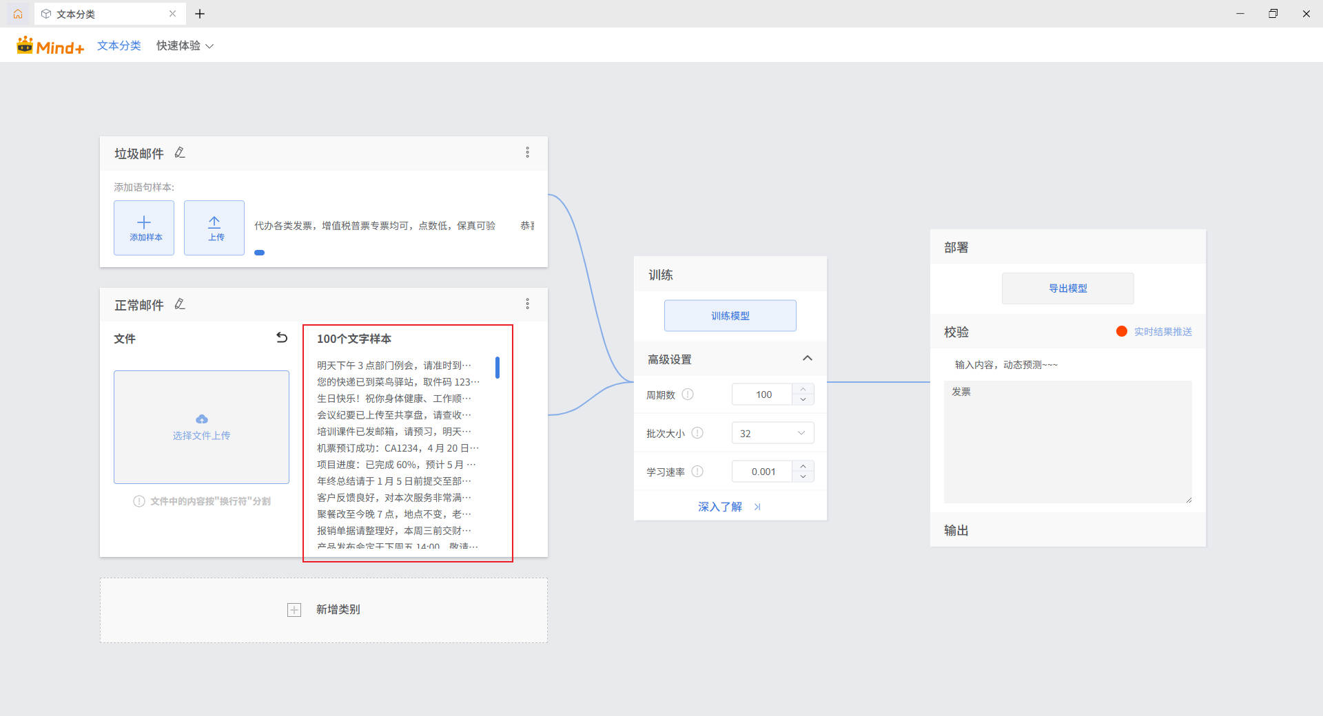Decrease 学习速率 with down arrow

point(803,476)
